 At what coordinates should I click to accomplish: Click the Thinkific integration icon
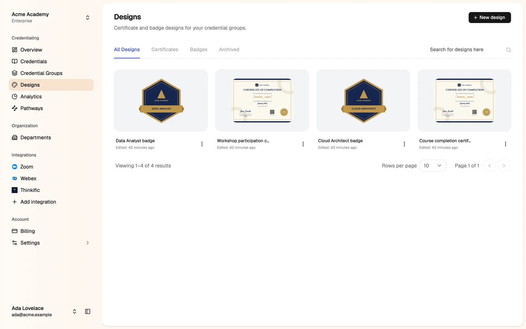[14, 190]
